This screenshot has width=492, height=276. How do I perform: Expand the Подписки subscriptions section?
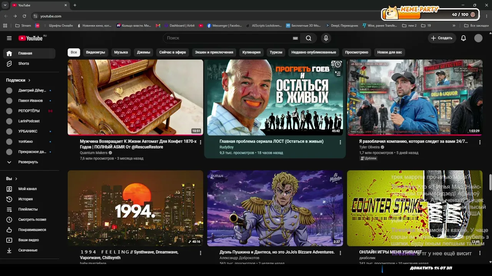[18, 80]
